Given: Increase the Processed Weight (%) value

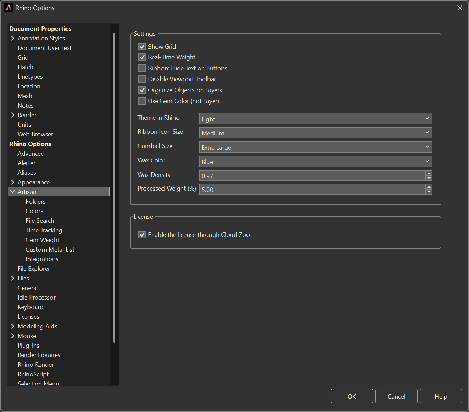Looking at the screenshot, I should point(429,187).
